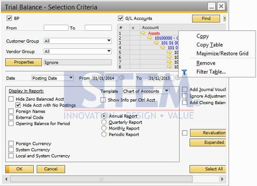257x186 pixels.
Task: Uncheck the BP checkbox
Action: point(9,18)
